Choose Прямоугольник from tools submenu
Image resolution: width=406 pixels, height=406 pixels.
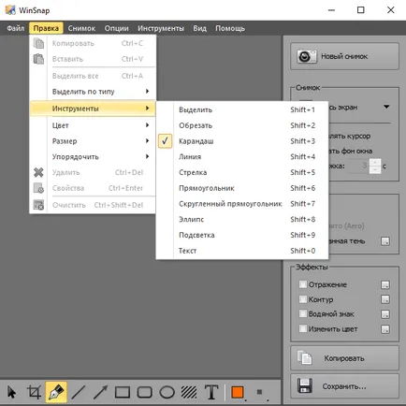pyautogui.click(x=242, y=188)
